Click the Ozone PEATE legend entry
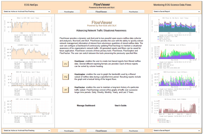Screen dimensions: 203x134 [166, 95]
